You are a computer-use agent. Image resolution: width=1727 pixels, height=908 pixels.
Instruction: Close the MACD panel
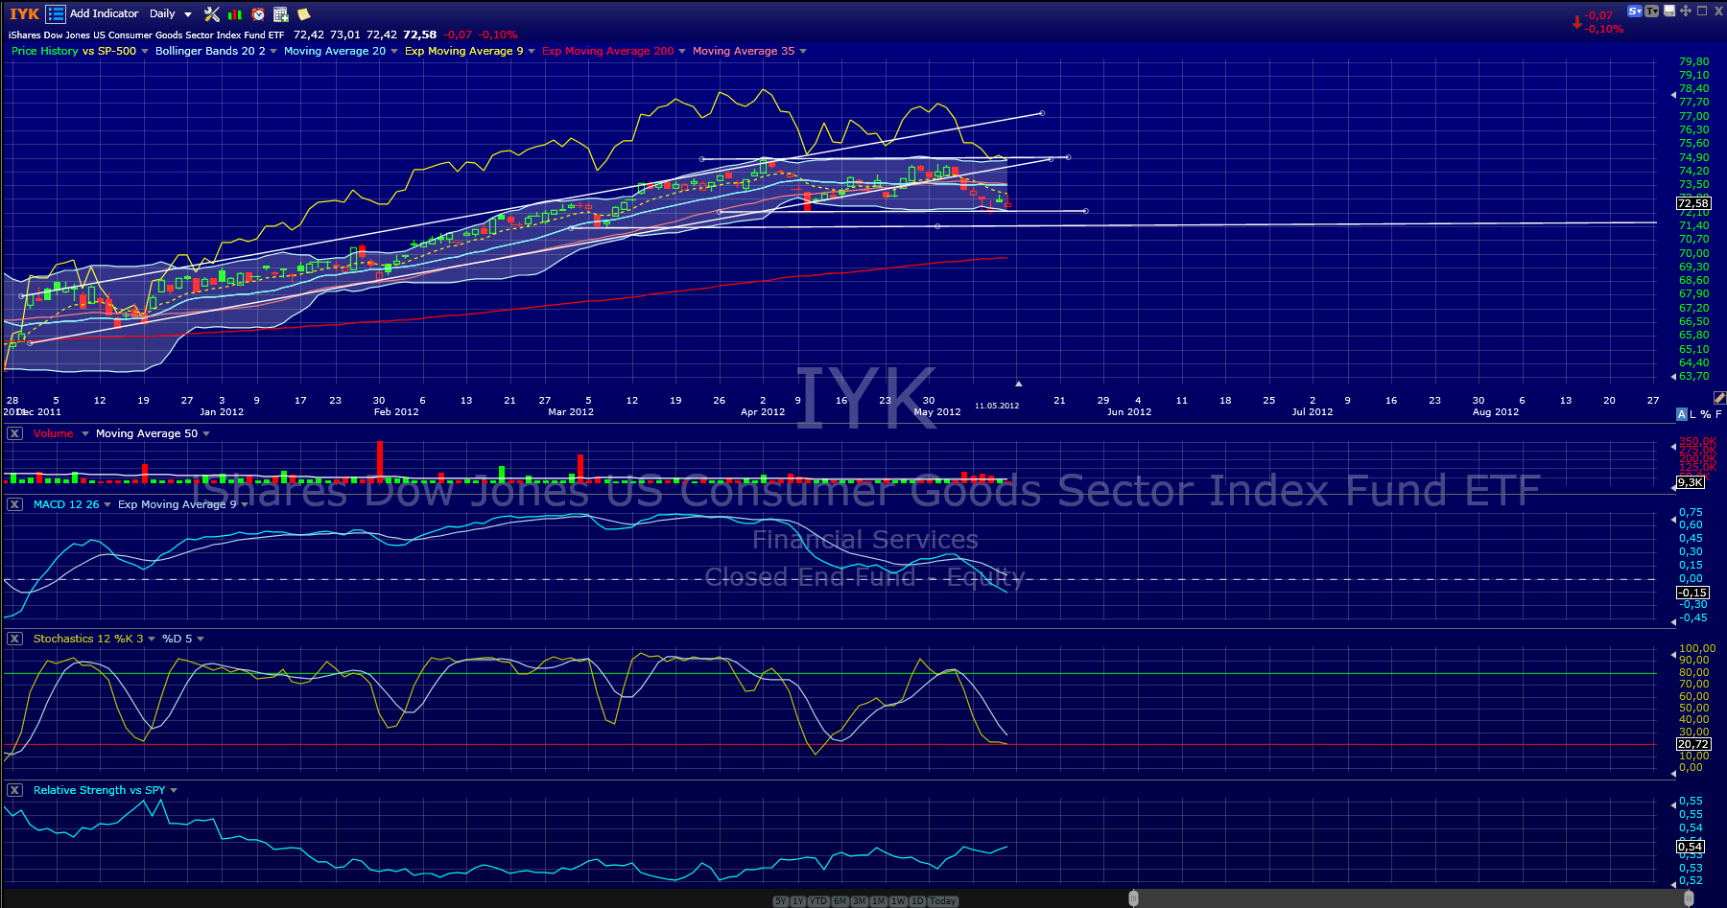[x=14, y=504]
